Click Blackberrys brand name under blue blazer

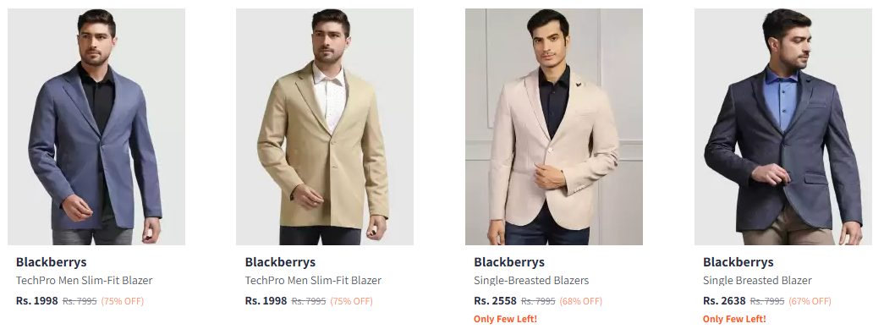pos(52,262)
